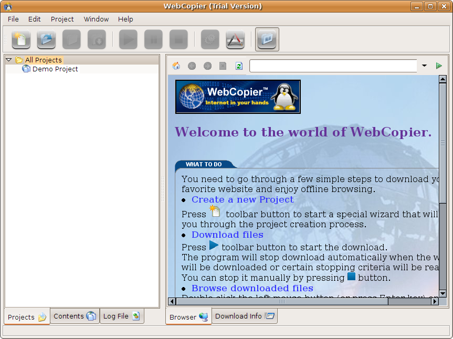
Task: Switch to the Projects tab
Action: pyautogui.click(x=27, y=317)
